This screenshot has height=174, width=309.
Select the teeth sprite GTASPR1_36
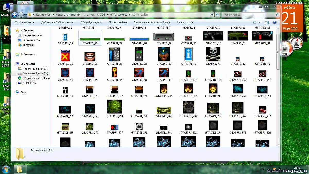click(90, 56)
